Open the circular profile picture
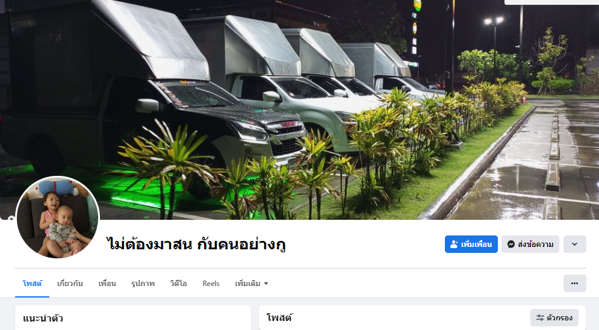 pos(58,217)
